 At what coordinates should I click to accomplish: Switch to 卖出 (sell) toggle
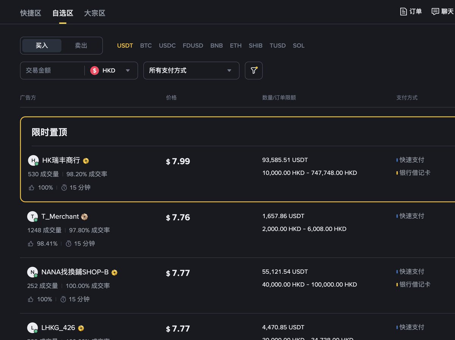tap(81, 45)
